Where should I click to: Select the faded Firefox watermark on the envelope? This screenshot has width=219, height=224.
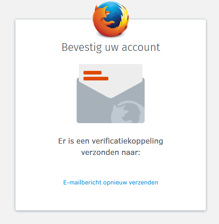tap(128, 112)
